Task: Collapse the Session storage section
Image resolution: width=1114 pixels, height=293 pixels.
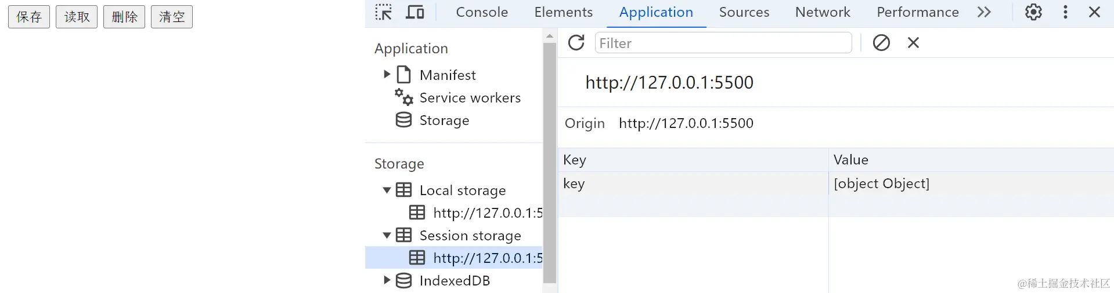Action: click(x=387, y=235)
